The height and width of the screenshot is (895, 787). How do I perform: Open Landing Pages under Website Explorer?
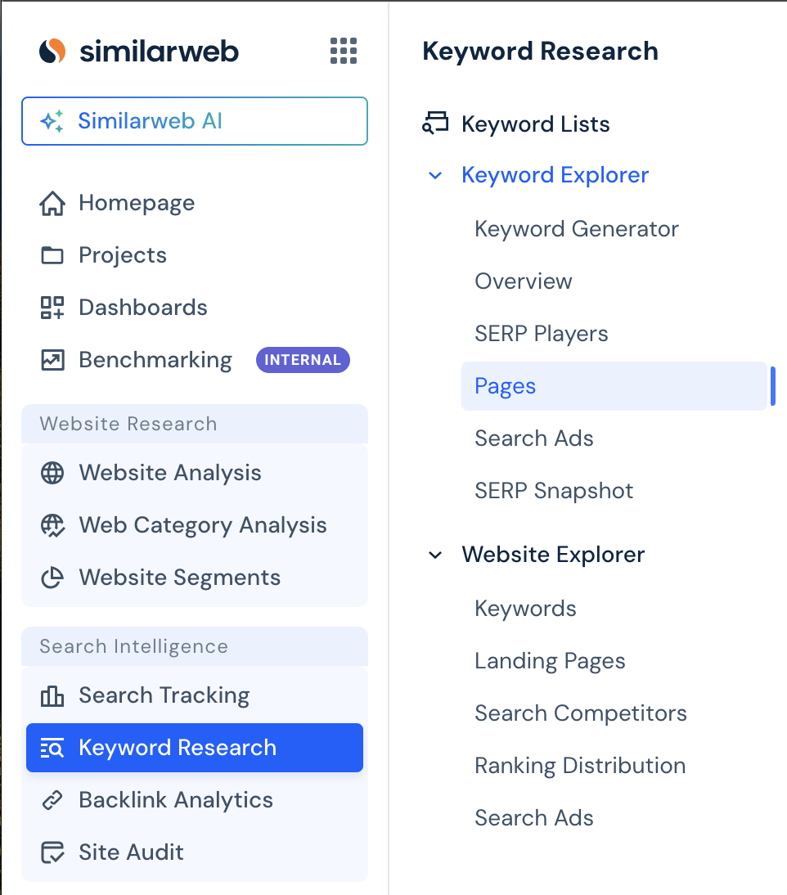coord(550,661)
